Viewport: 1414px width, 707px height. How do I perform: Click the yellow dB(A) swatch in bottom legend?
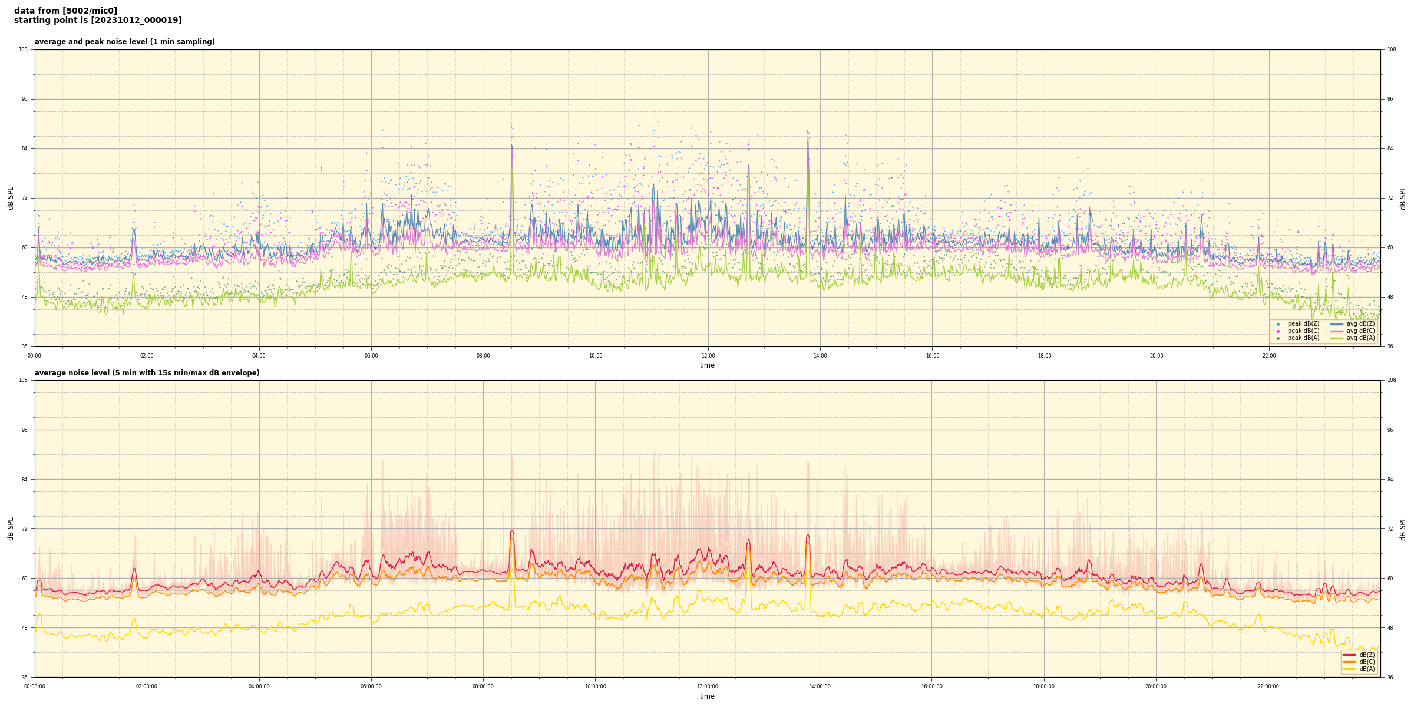pos(1349,669)
